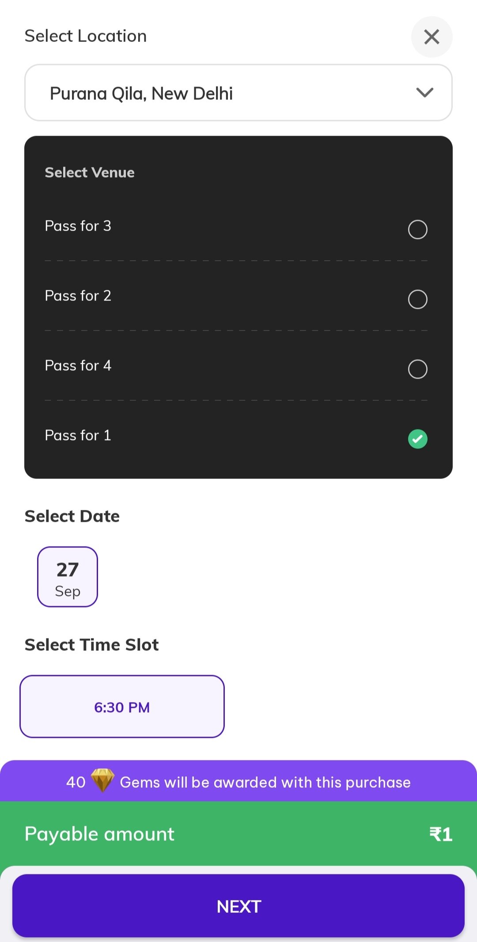Tap the Payable amount label
The height and width of the screenshot is (942, 477).
click(x=99, y=834)
